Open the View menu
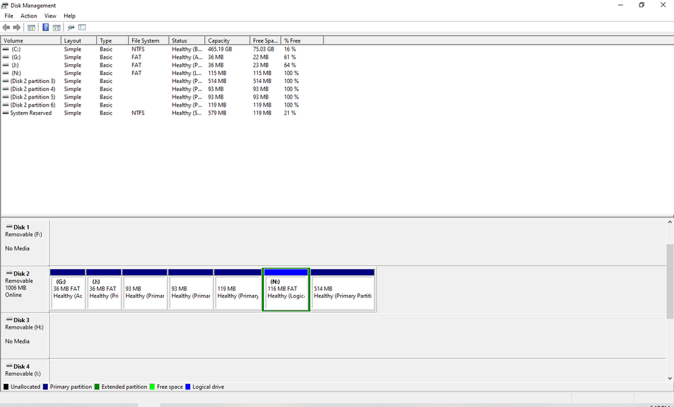Image resolution: width=674 pixels, height=407 pixels. click(51, 16)
